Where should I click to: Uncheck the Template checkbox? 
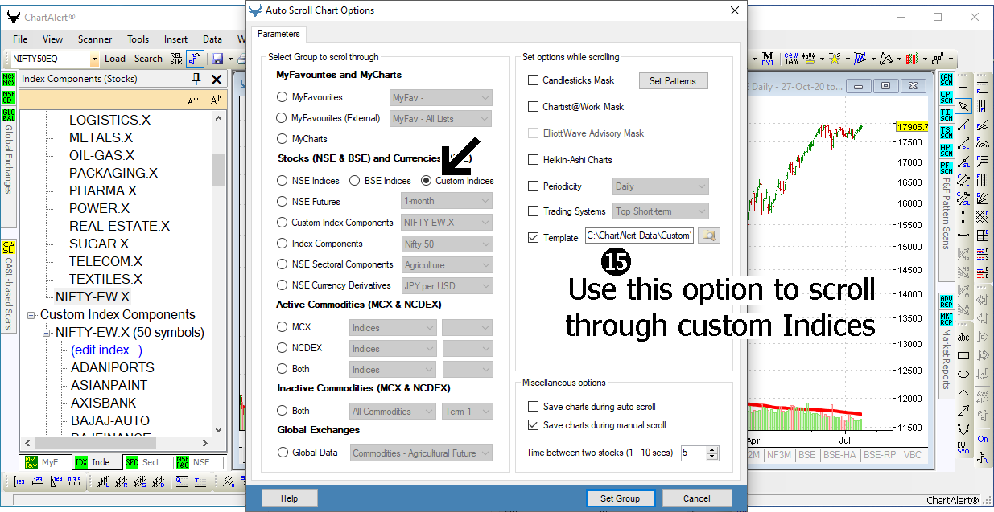pyautogui.click(x=533, y=237)
